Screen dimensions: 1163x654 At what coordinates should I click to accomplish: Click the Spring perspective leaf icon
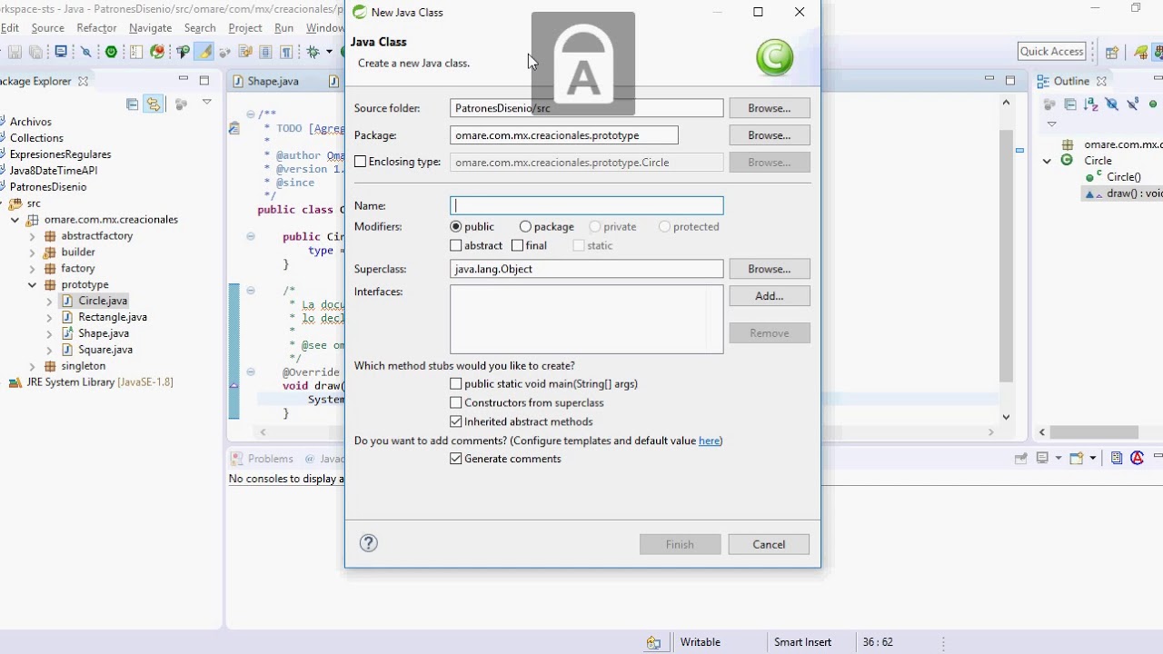[x=1141, y=52]
